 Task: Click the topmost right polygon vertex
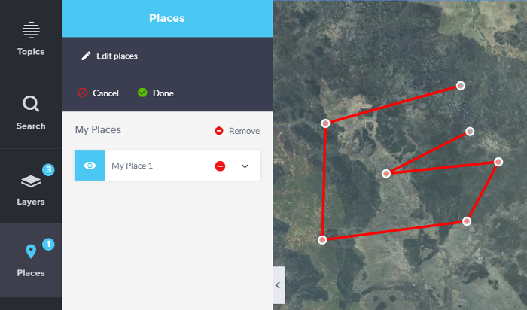[x=461, y=86]
